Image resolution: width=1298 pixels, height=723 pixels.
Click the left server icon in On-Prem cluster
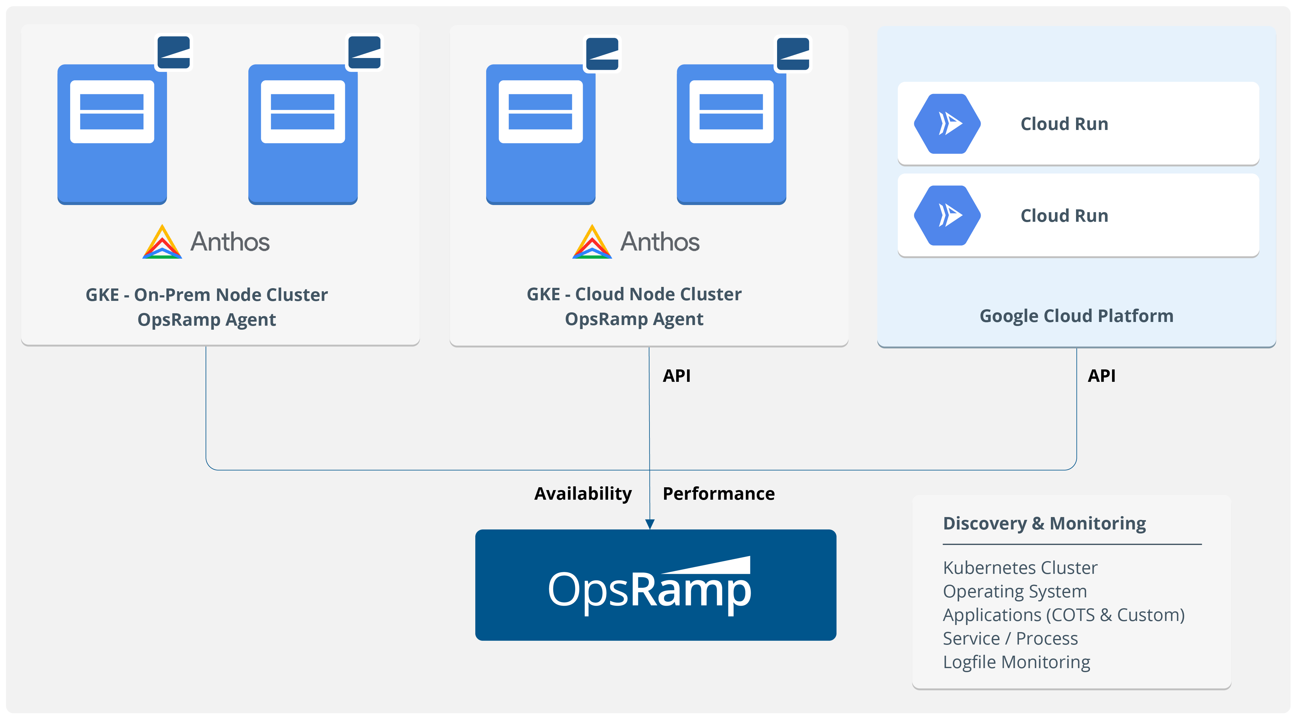click(112, 134)
